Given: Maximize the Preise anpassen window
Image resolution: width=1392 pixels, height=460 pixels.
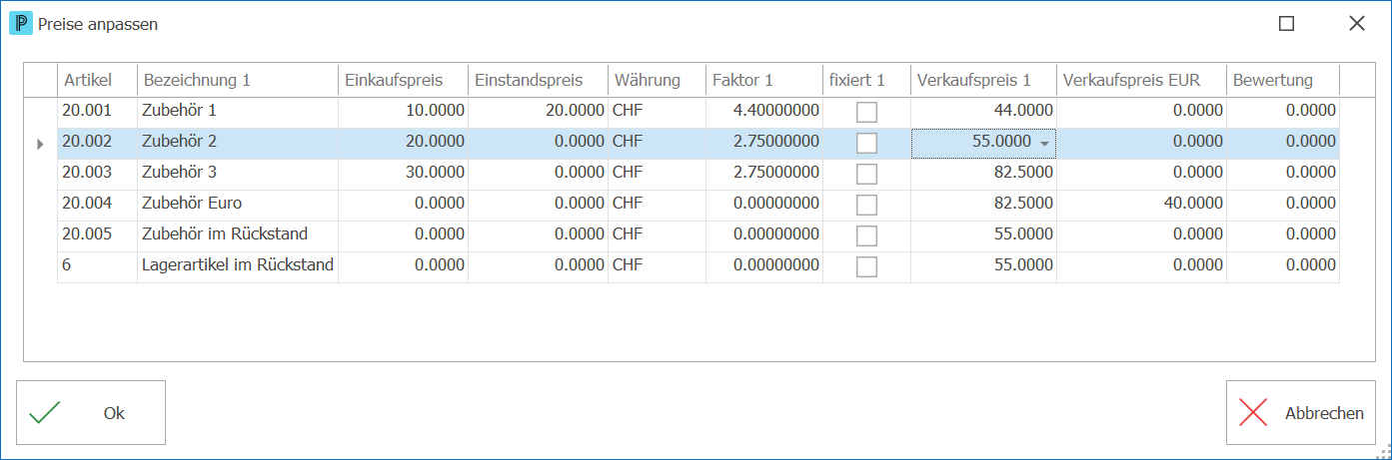Looking at the screenshot, I should 1286,23.
